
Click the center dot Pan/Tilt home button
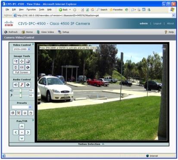pos(22,132)
